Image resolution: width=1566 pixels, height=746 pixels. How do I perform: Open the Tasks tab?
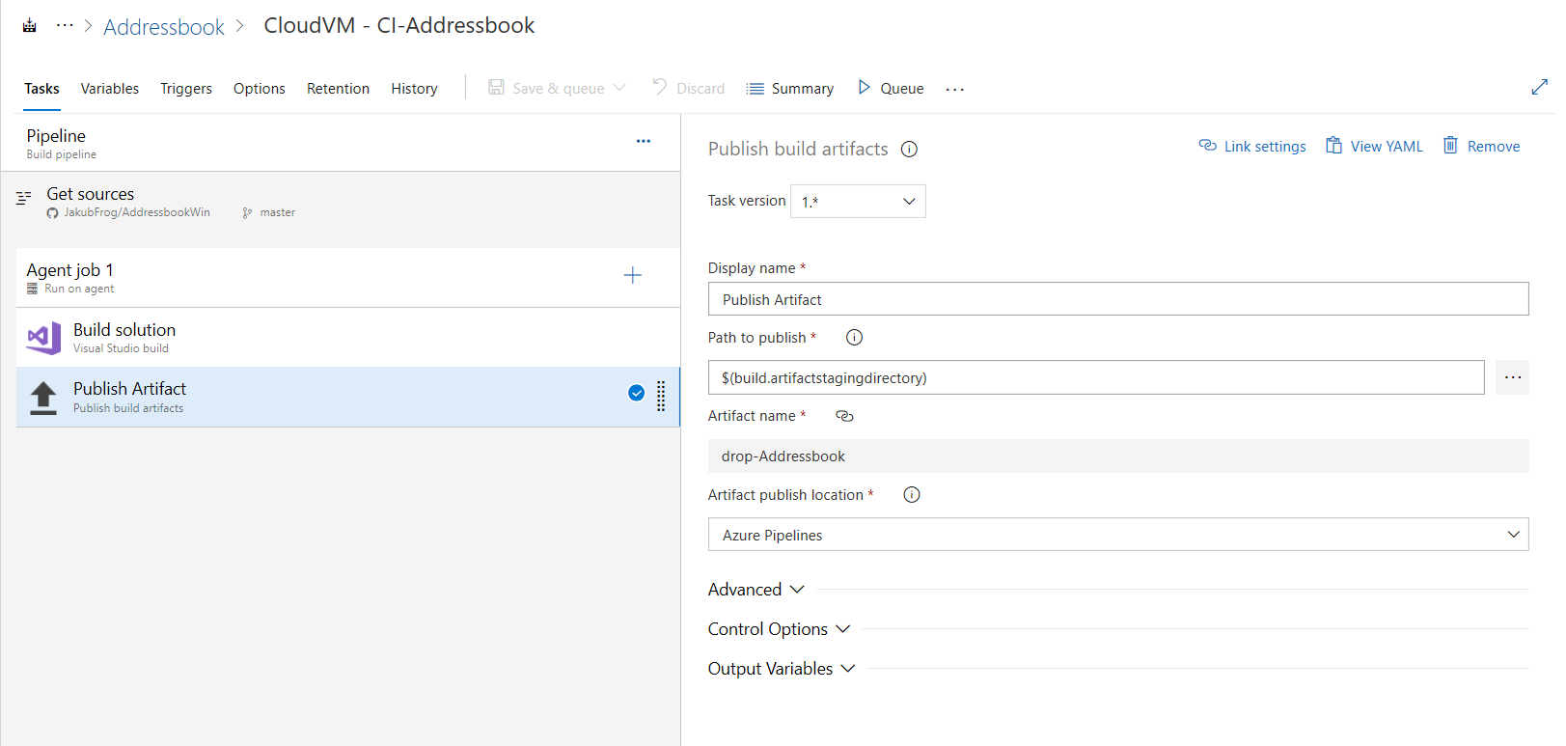point(41,89)
